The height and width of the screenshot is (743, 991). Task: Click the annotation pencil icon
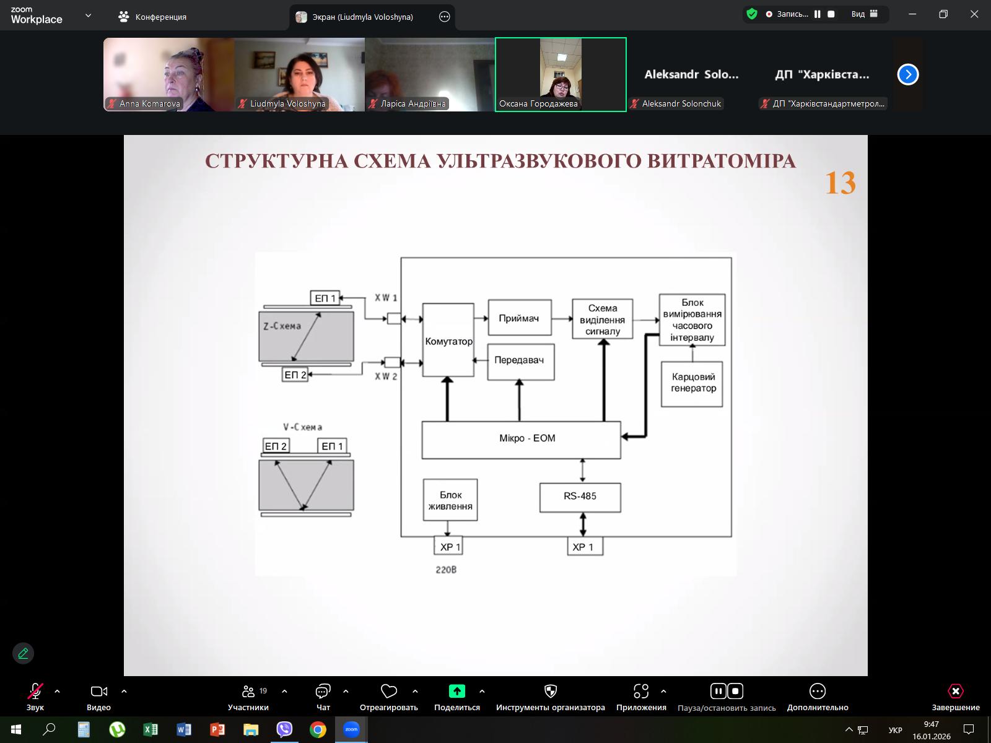23,653
